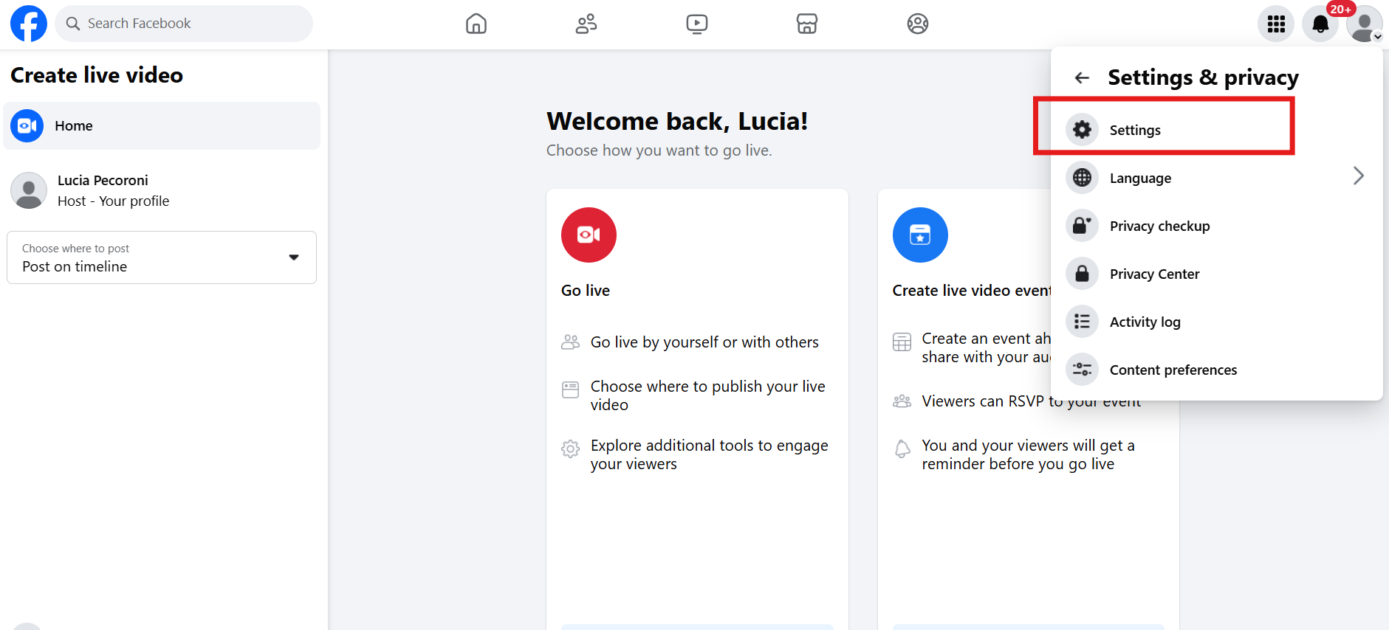The height and width of the screenshot is (630, 1389).
Task: Click the Facebook logo
Action: [29, 24]
